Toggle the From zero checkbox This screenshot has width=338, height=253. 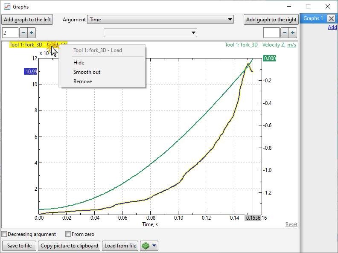(68, 234)
